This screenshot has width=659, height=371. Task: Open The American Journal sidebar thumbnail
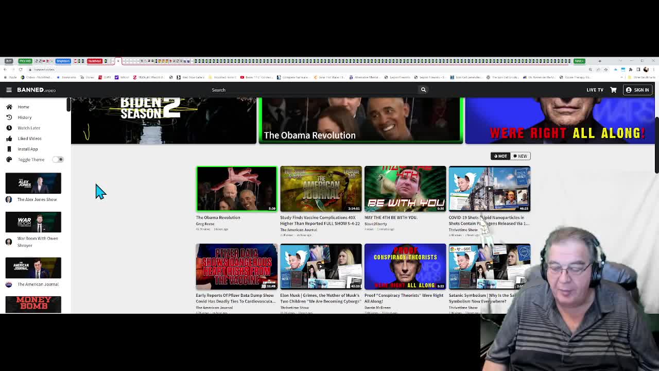pos(33,267)
